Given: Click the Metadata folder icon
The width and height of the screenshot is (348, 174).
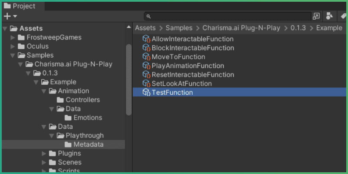Looking at the screenshot, I should tap(68, 144).
